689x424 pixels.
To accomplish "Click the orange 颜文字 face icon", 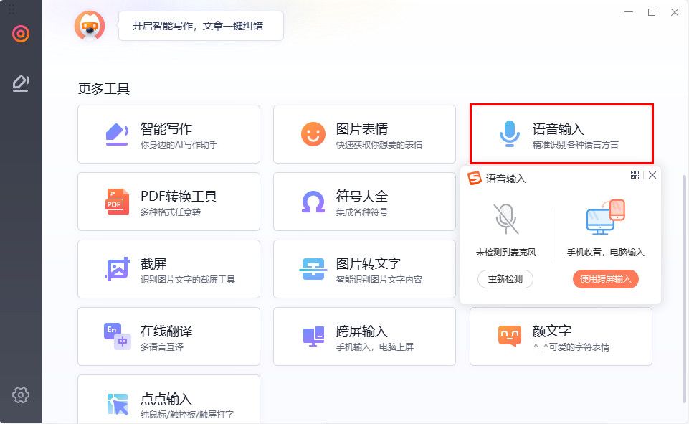I will [509, 336].
